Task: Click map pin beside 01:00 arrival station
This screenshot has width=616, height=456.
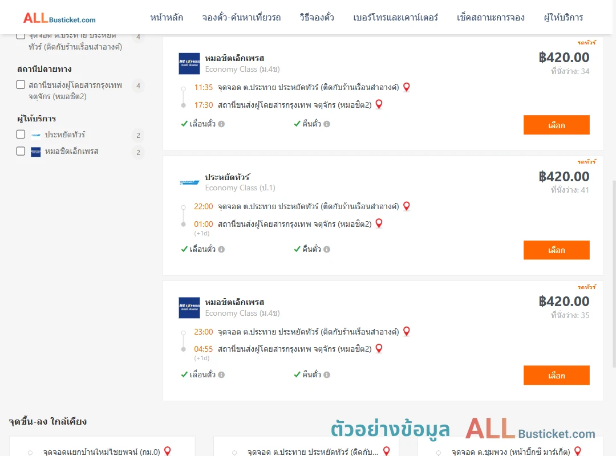Action: [379, 223]
